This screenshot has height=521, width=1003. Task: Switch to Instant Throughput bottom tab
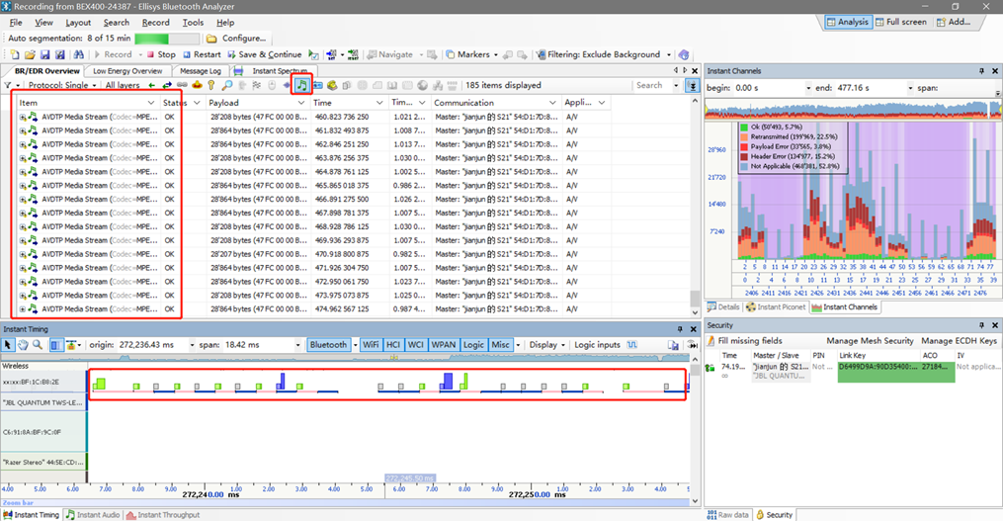(x=163, y=515)
